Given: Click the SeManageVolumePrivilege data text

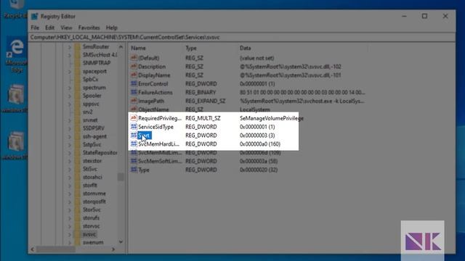Looking at the screenshot, I should coord(272,118).
